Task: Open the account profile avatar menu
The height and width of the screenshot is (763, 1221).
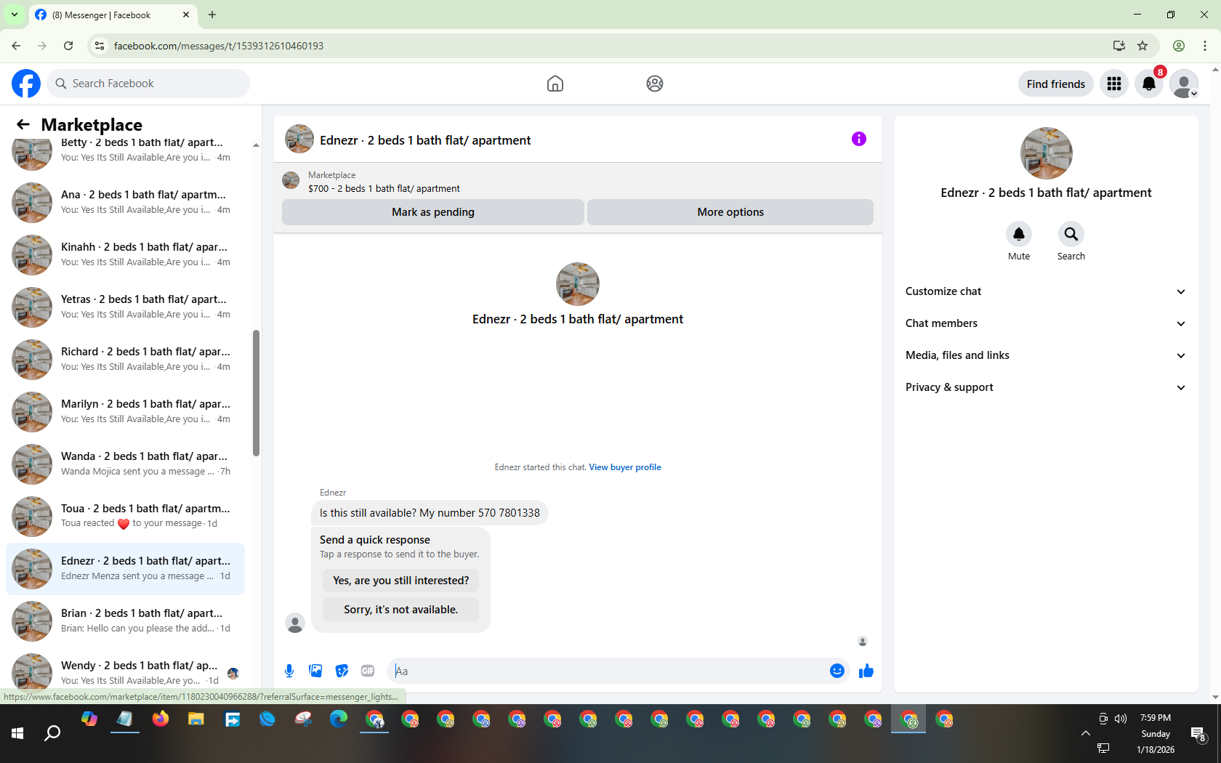Action: pyautogui.click(x=1184, y=84)
